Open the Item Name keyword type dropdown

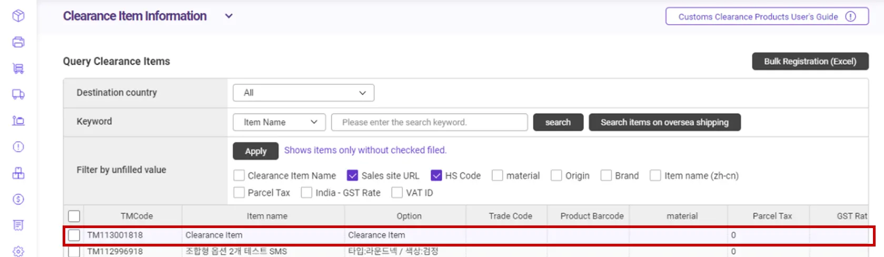279,122
